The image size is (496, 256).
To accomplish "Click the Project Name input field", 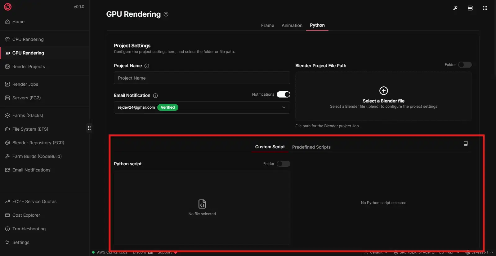I will pos(202,78).
